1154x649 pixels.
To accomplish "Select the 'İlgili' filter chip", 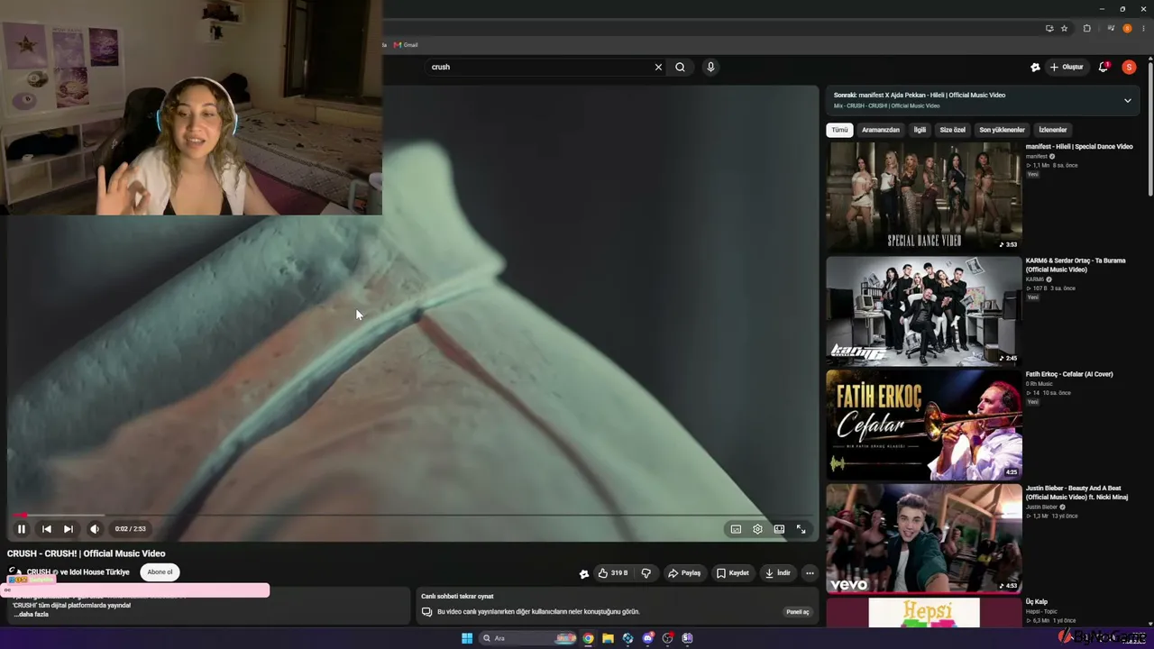I will [x=920, y=130].
